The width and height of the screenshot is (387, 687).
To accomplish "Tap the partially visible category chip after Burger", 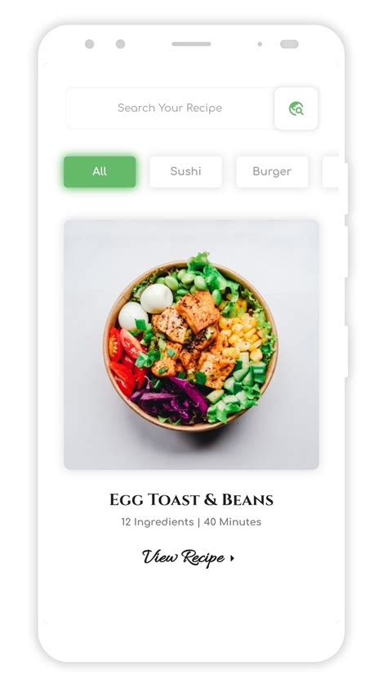I will (x=331, y=171).
